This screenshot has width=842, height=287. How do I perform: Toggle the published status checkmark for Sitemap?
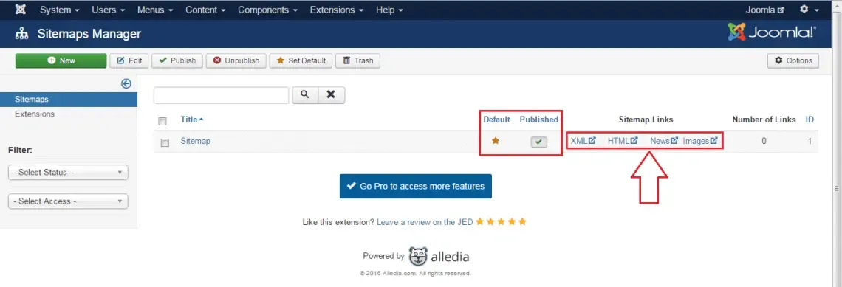[538, 142]
